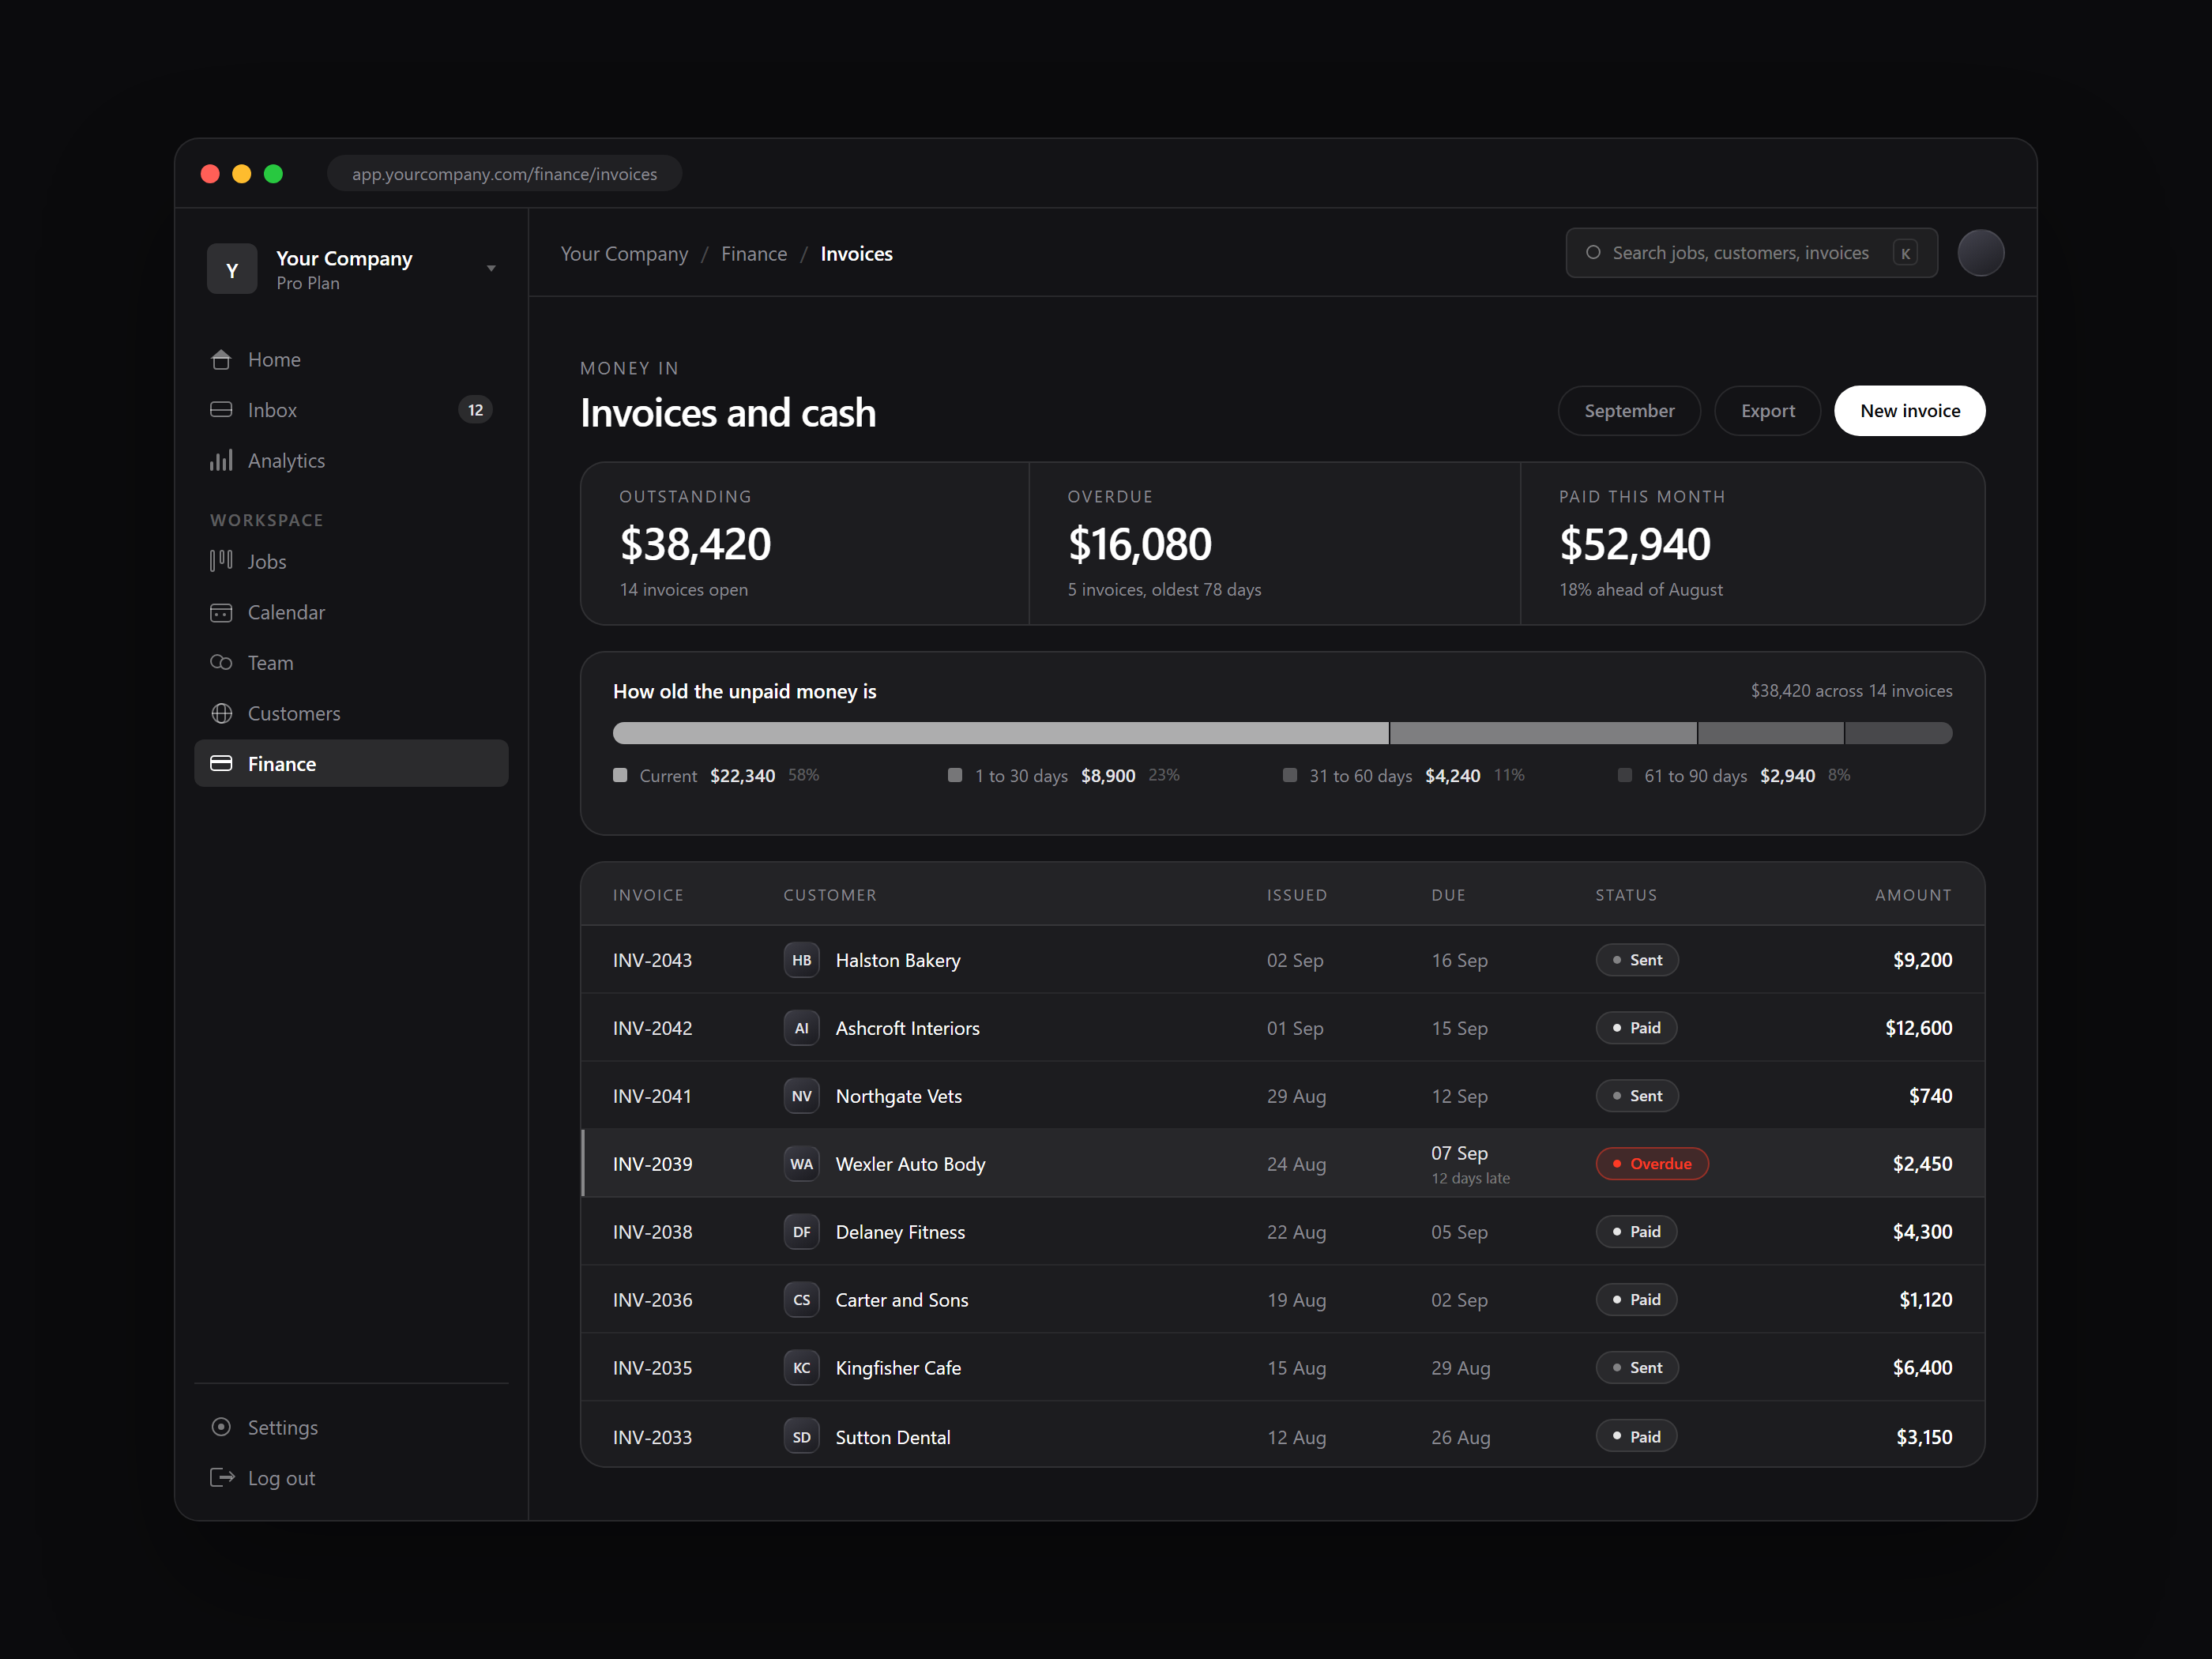Screen dimensions: 2212x1659
Task: Click the Inbox unread badge showing 12
Action: click(x=475, y=410)
